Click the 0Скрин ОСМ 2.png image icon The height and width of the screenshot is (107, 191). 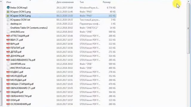pos(8,16)
